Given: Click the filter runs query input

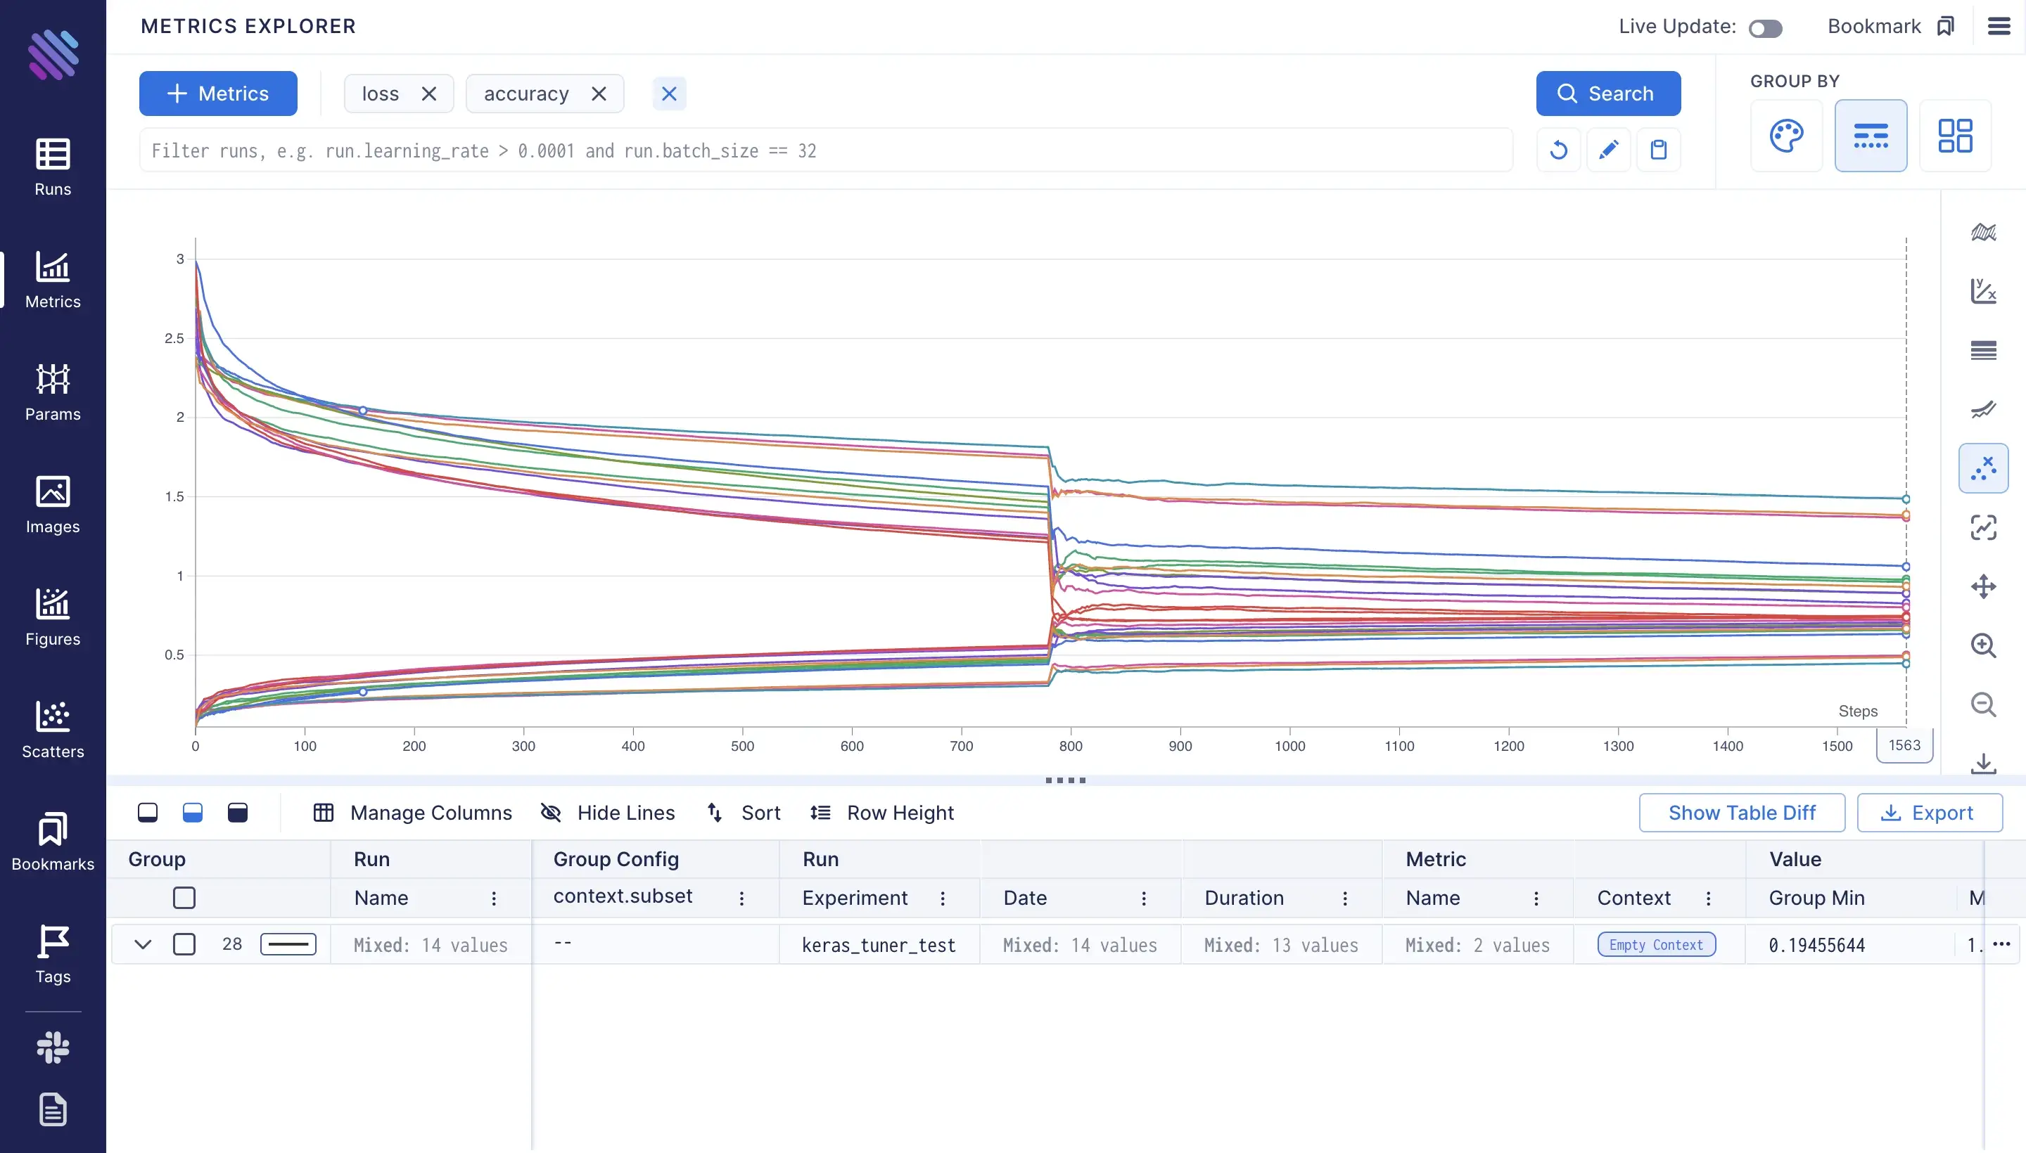Looking at the screenshot, I should click(824, 150).
